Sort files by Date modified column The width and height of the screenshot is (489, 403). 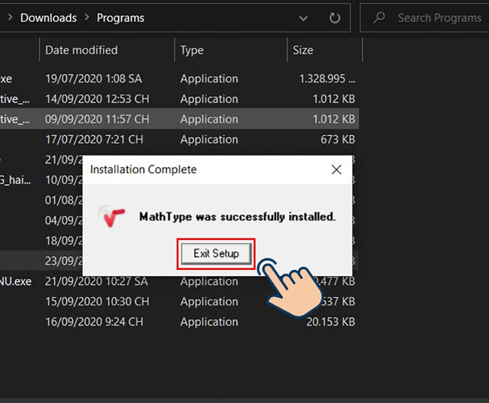(x=81, y=50)
